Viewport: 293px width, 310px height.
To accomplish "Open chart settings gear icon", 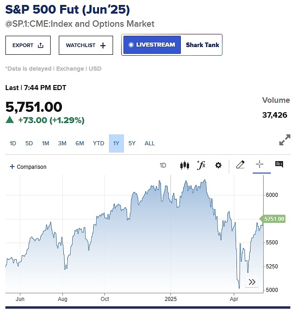I will coord(218,165).
